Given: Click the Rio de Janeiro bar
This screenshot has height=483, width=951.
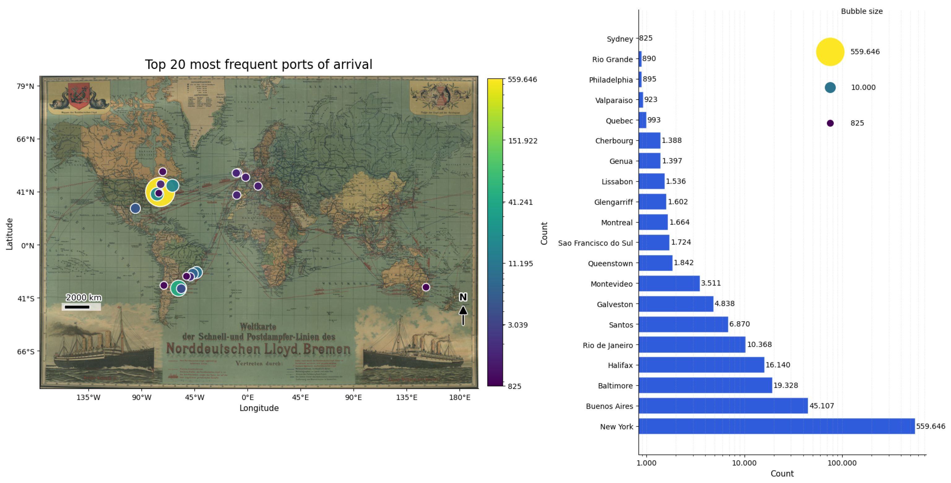Looking at the screenshot, I should [692, 344].
